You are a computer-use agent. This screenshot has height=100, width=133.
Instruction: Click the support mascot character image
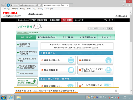pyautogui.click(x=38, y=26)
